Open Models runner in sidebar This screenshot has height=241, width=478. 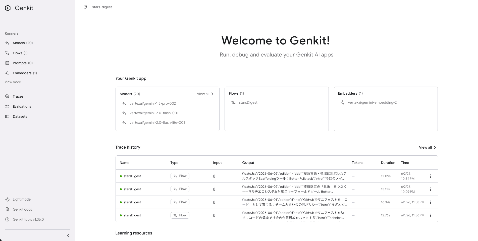click(x=23, y=43)
